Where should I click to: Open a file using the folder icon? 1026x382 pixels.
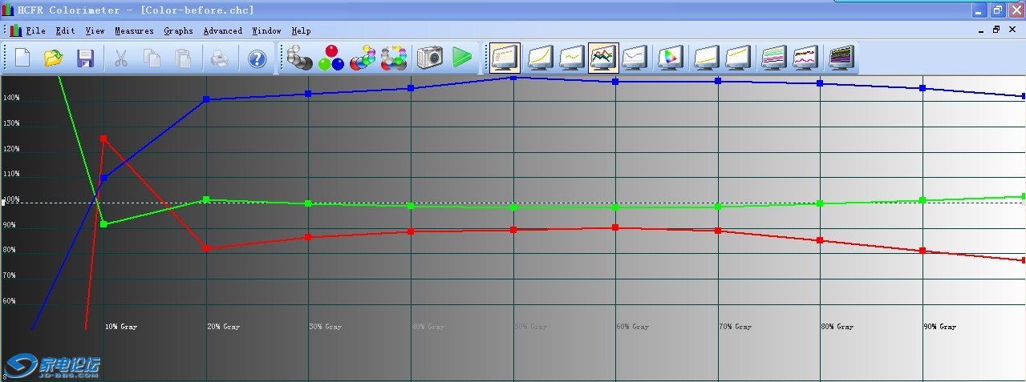(x=54, y=58)
